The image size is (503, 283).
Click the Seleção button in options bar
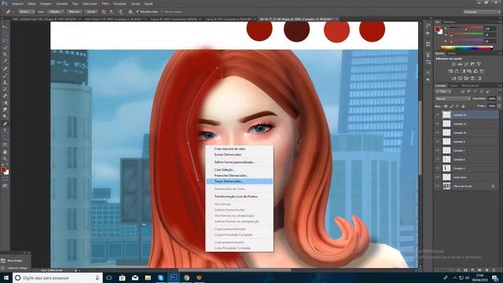tap(56, 12)
